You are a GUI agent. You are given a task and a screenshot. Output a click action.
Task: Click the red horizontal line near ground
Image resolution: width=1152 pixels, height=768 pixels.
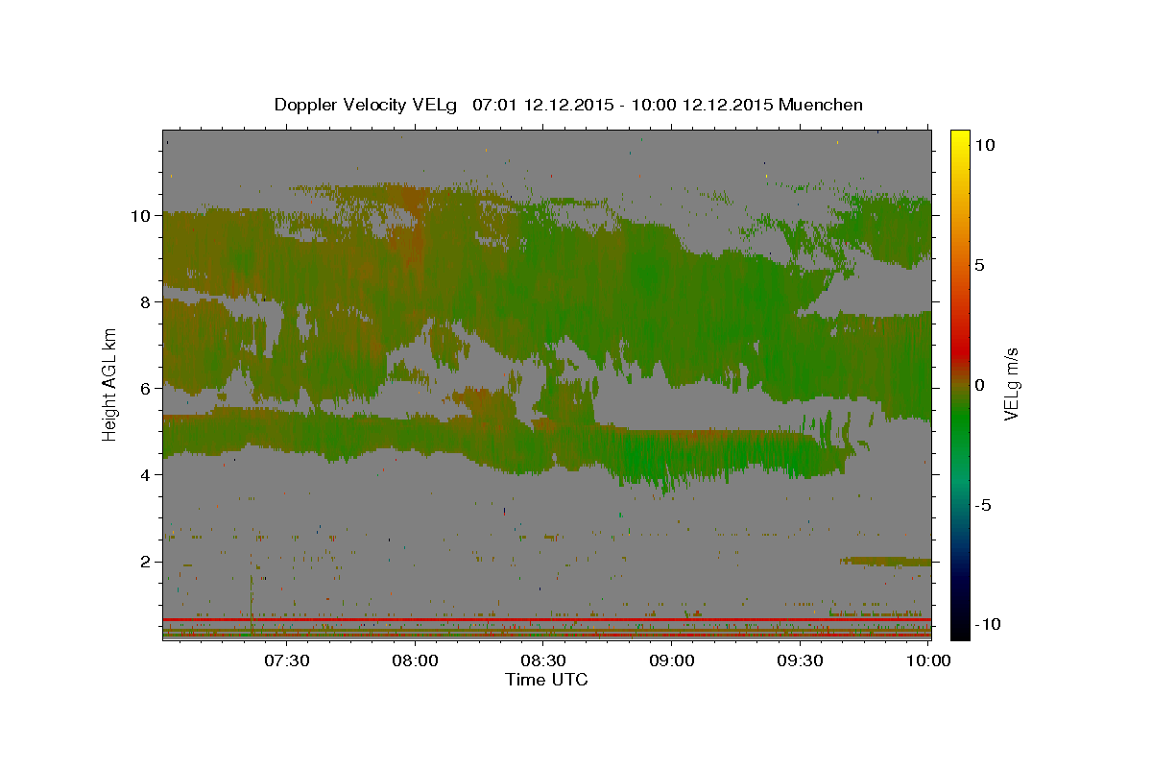(x=546, y=620)
